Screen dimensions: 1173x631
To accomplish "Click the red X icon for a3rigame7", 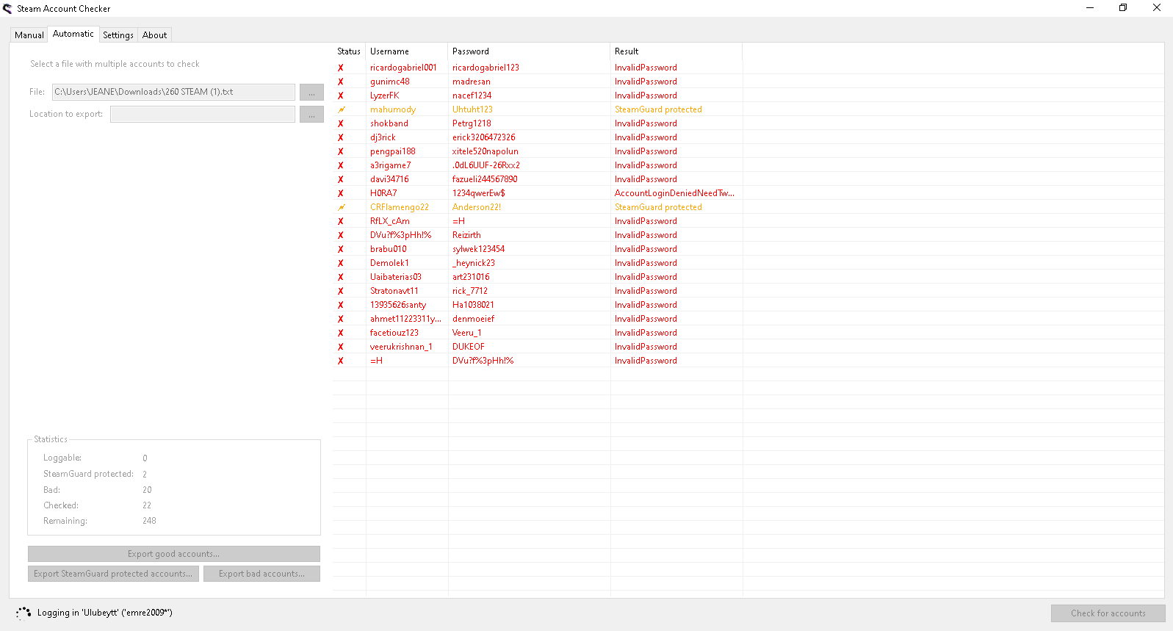I will point(341,165).
